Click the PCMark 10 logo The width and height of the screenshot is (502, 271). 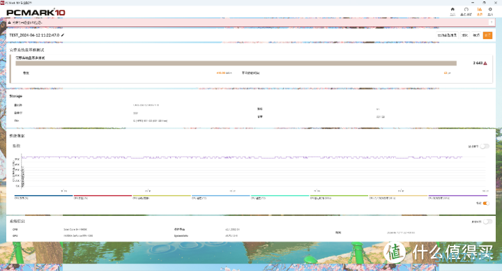click(x=36, y=13)
